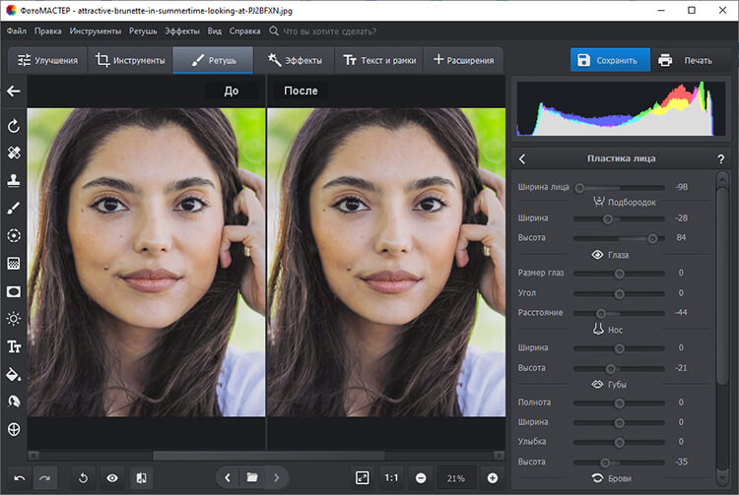Click the Ширина лица slider

619,187
